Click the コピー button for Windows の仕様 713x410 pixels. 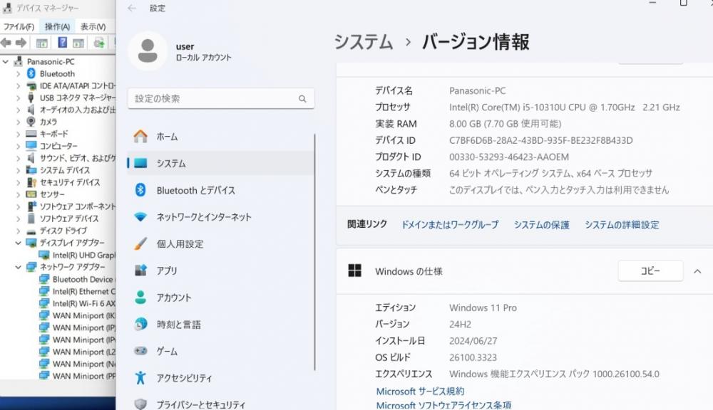coord(650,271)
